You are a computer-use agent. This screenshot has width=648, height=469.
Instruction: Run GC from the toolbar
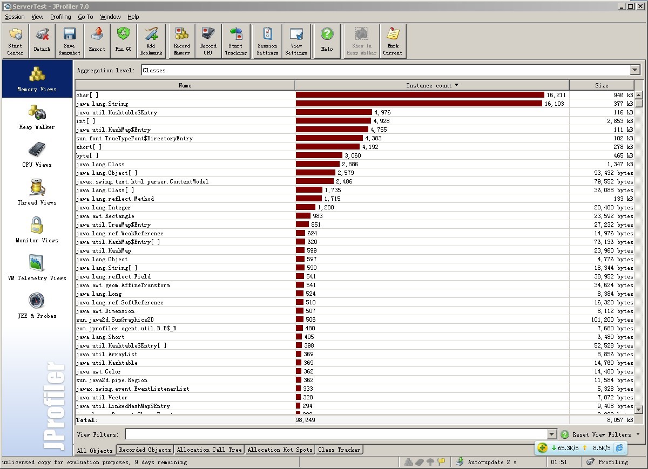[124, 41]
